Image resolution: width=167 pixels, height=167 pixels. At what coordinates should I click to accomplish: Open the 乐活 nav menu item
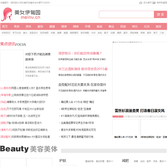point(147,26)
